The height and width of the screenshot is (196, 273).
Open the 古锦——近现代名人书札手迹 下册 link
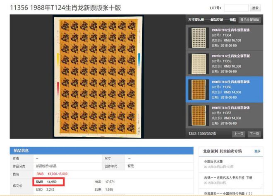coord(228,178)
